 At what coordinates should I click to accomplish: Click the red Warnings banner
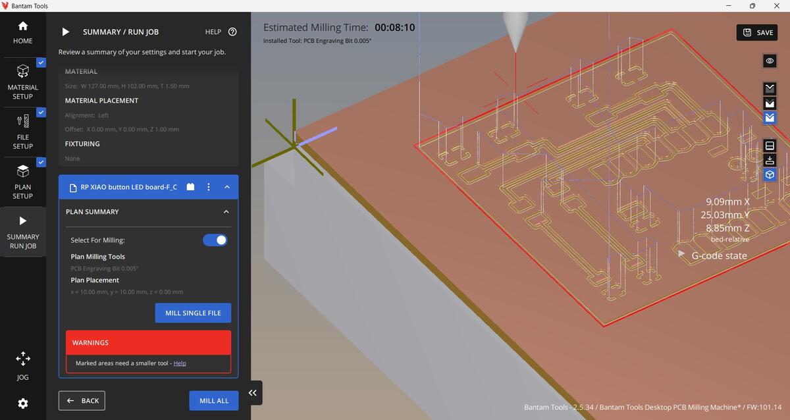tap(148, 342)
